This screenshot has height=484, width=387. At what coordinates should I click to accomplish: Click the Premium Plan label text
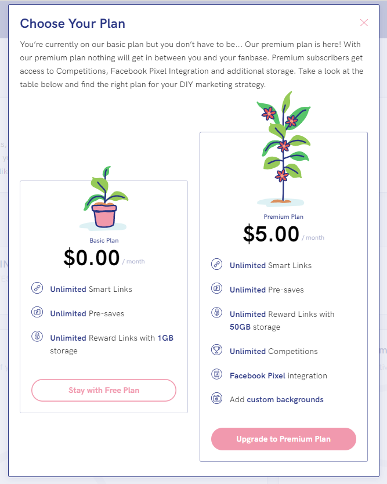[x=284, y=216]
